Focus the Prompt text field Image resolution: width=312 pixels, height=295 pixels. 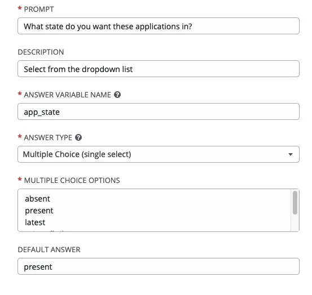(159, 26)
